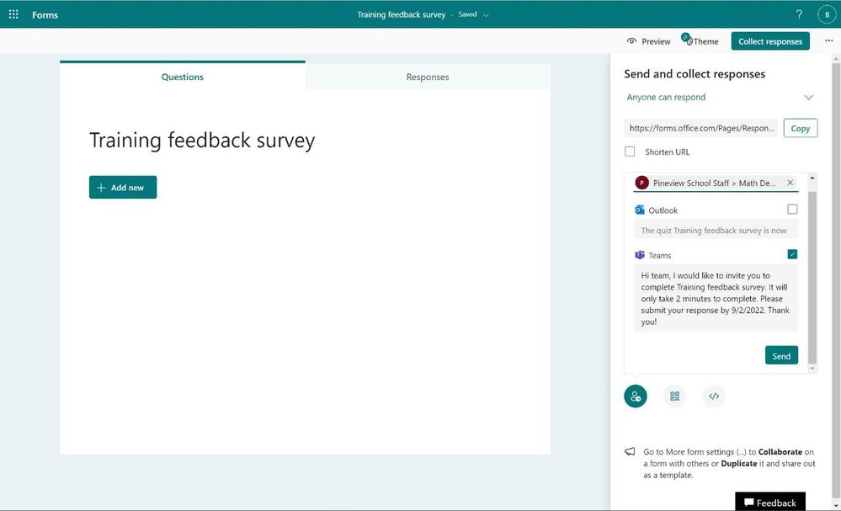
Task: Edit the Teams invitation message text
Action: 716,299
